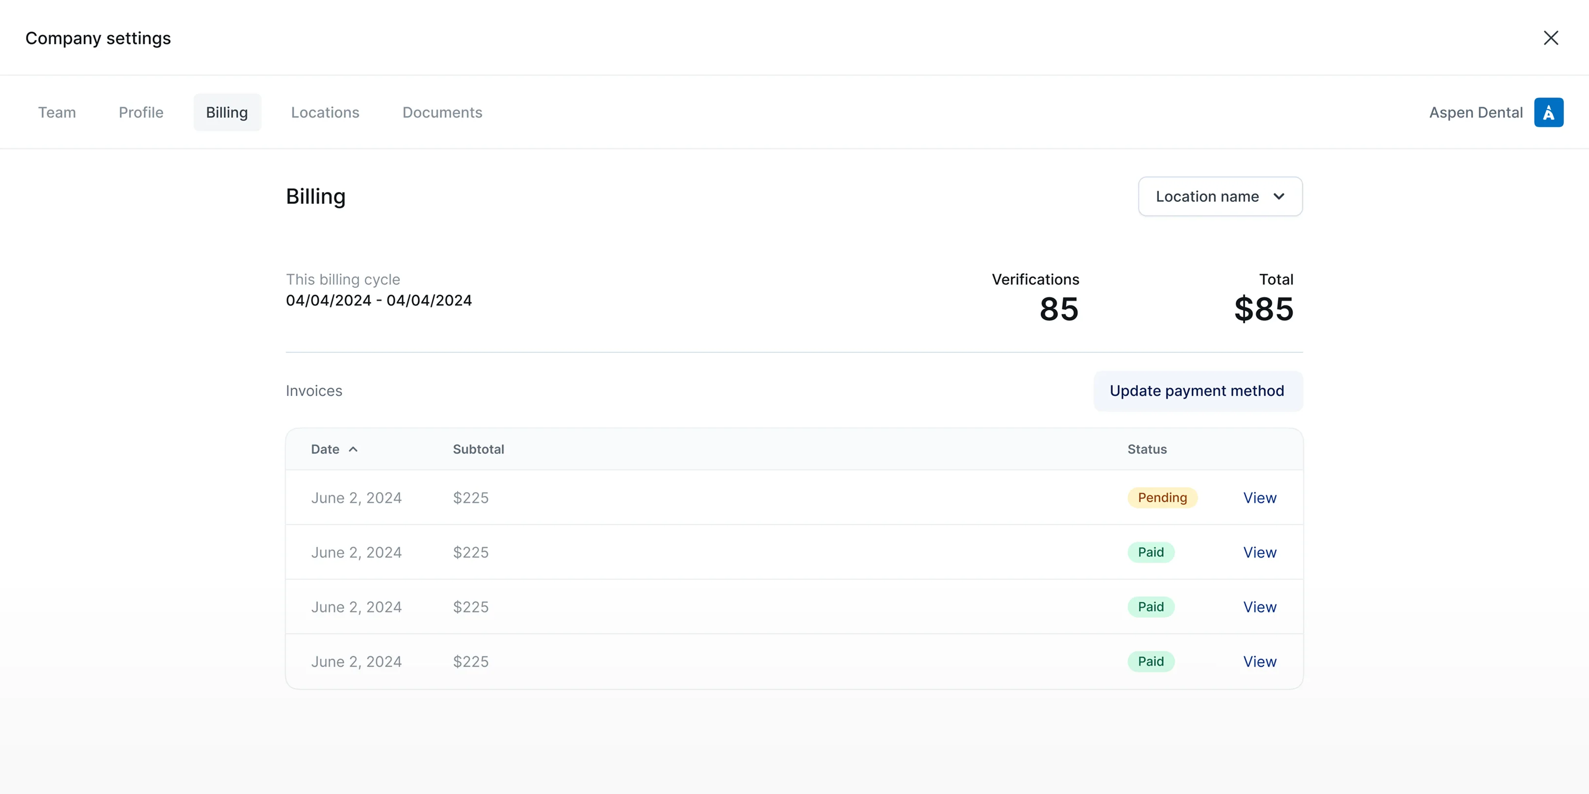The height and width of the screenshot is (794, 1589).
Task: Close the Company settings dialog
Action: pos(1551,38)
